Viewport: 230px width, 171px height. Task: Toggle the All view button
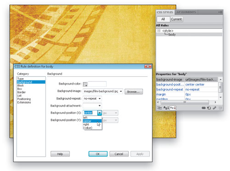click(163, 19)
